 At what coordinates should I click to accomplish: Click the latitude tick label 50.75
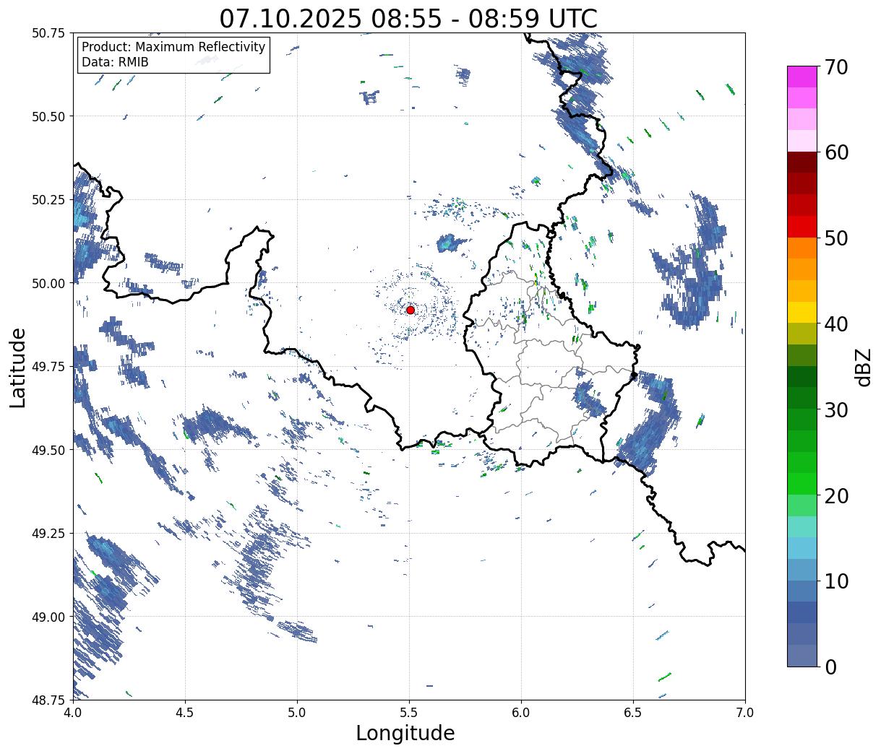tap(48, 33)
